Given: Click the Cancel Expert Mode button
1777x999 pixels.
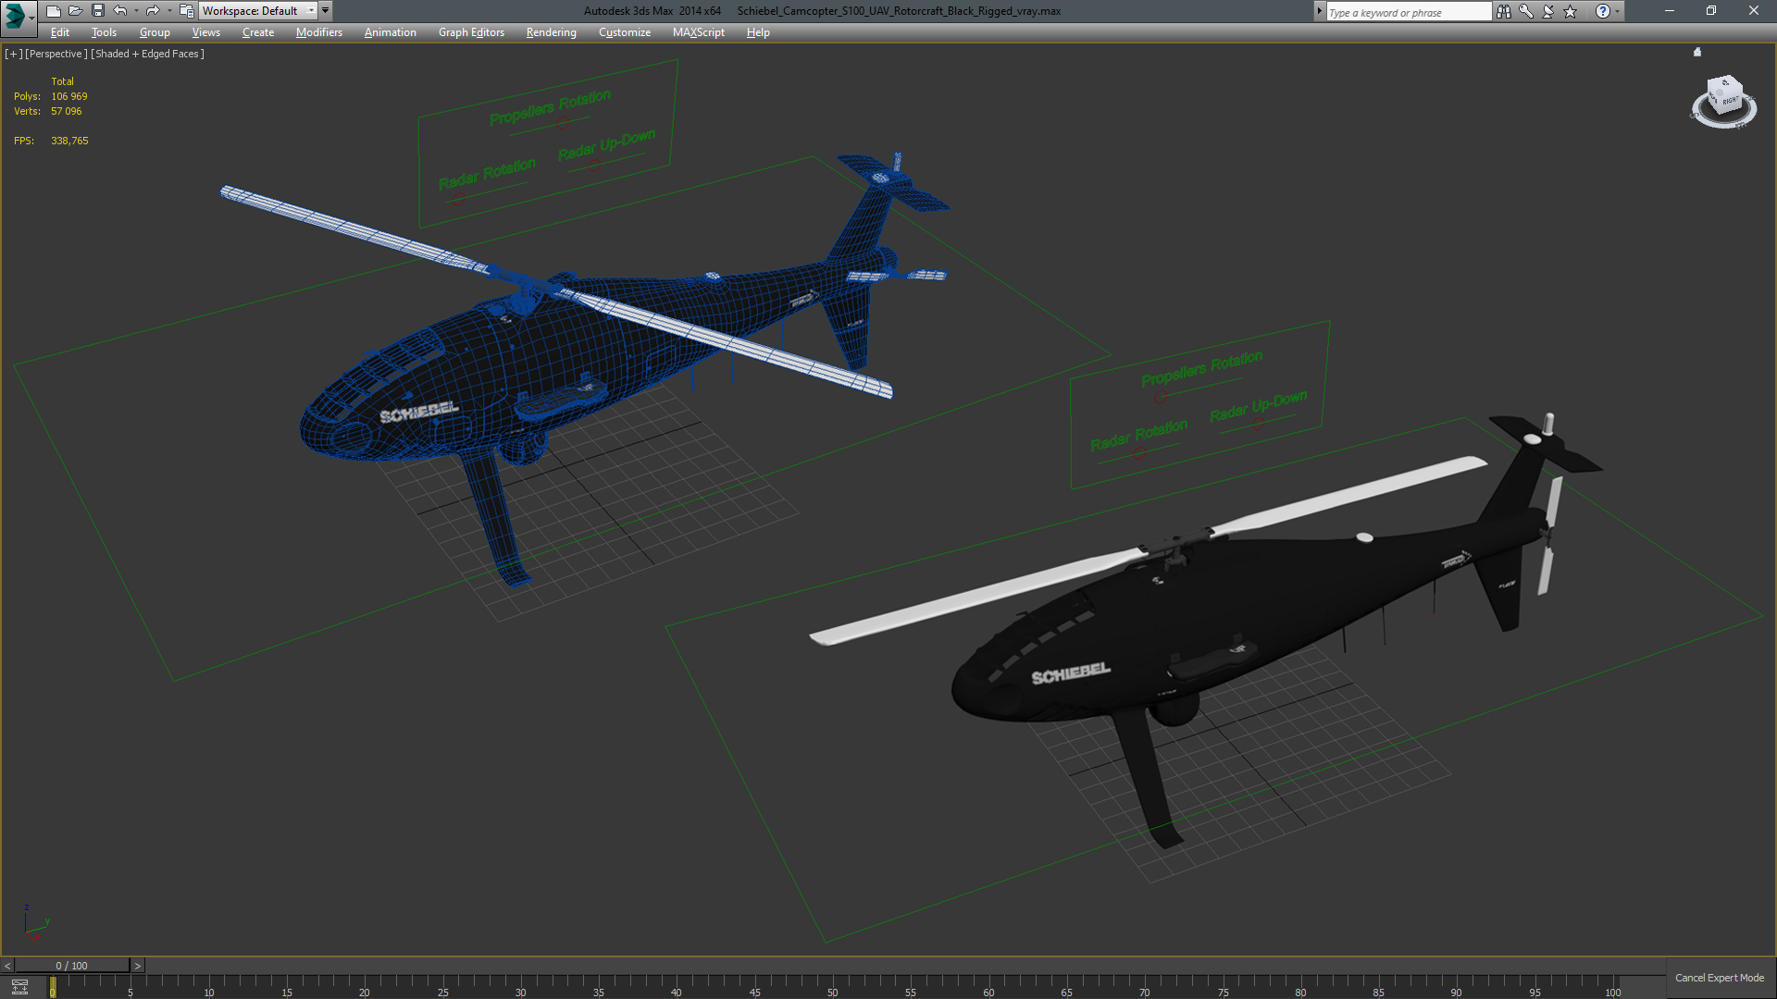Looking at the screenshot, I should pos(1720,978).
